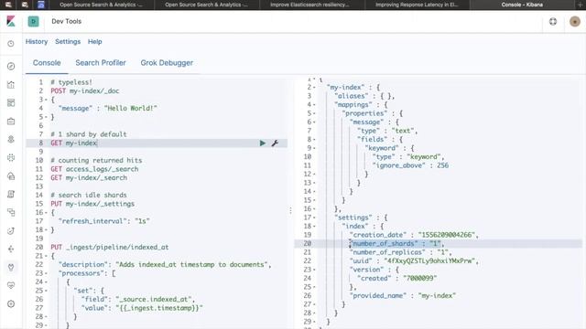
Task: Collapse response fold at line 23 version
Action: (314, 270)
